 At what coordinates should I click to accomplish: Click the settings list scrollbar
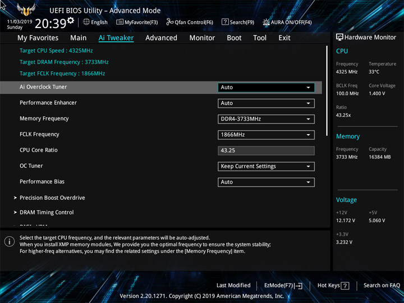pyautogui.click(x=327, y=91)
